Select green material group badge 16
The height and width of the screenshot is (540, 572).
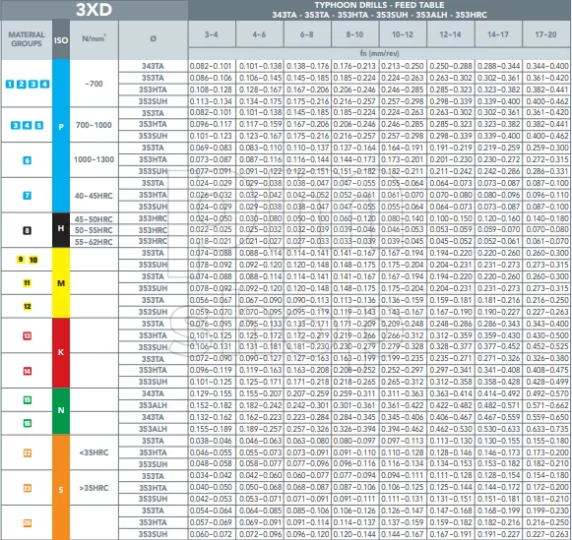[x=27, y=423]
